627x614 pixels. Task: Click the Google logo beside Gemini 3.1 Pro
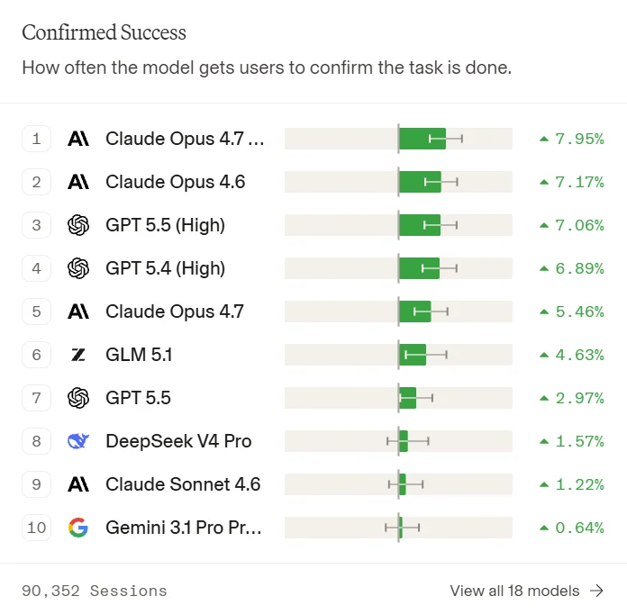[x=78, y=528]
